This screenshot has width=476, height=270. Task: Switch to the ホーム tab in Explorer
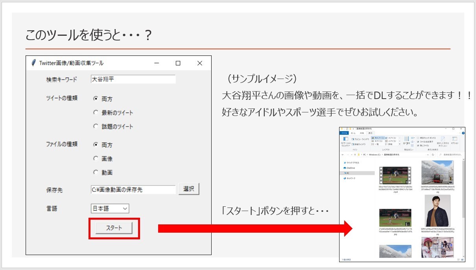(353, 133)
